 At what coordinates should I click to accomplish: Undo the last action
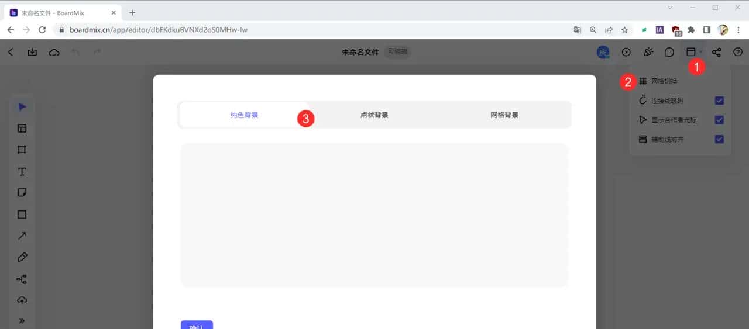(75, 52)
